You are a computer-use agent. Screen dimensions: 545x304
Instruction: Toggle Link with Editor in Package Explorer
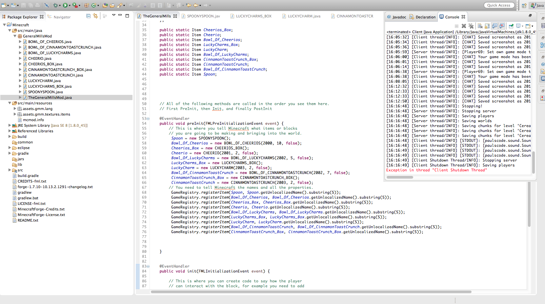(95, 16)
